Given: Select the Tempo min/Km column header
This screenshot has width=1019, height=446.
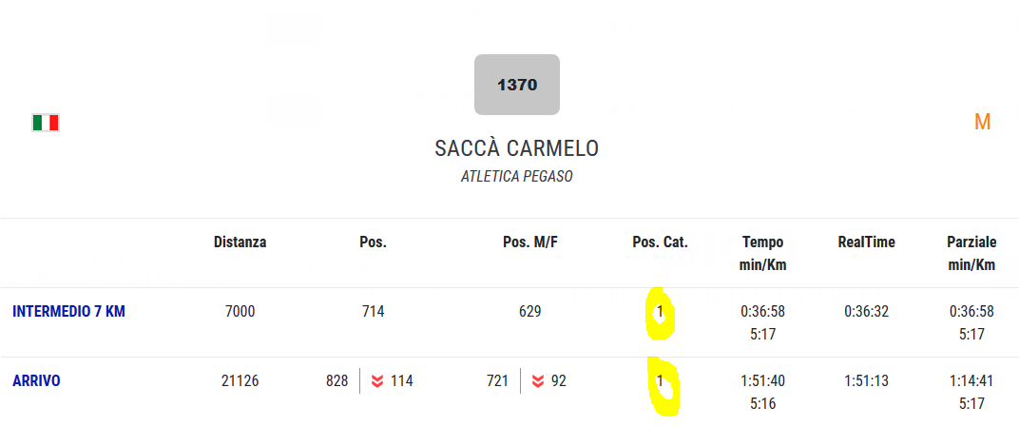Looking at the screenshot, I should click(763, 254).
